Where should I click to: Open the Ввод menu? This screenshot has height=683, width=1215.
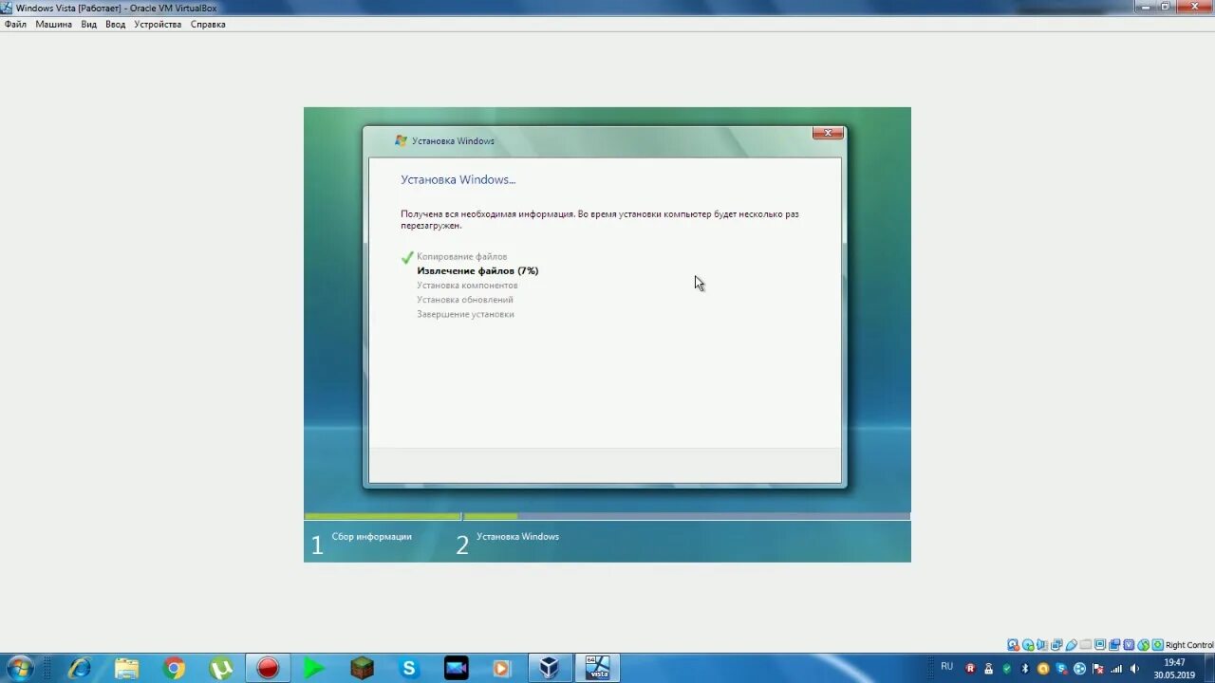point(115,24)
